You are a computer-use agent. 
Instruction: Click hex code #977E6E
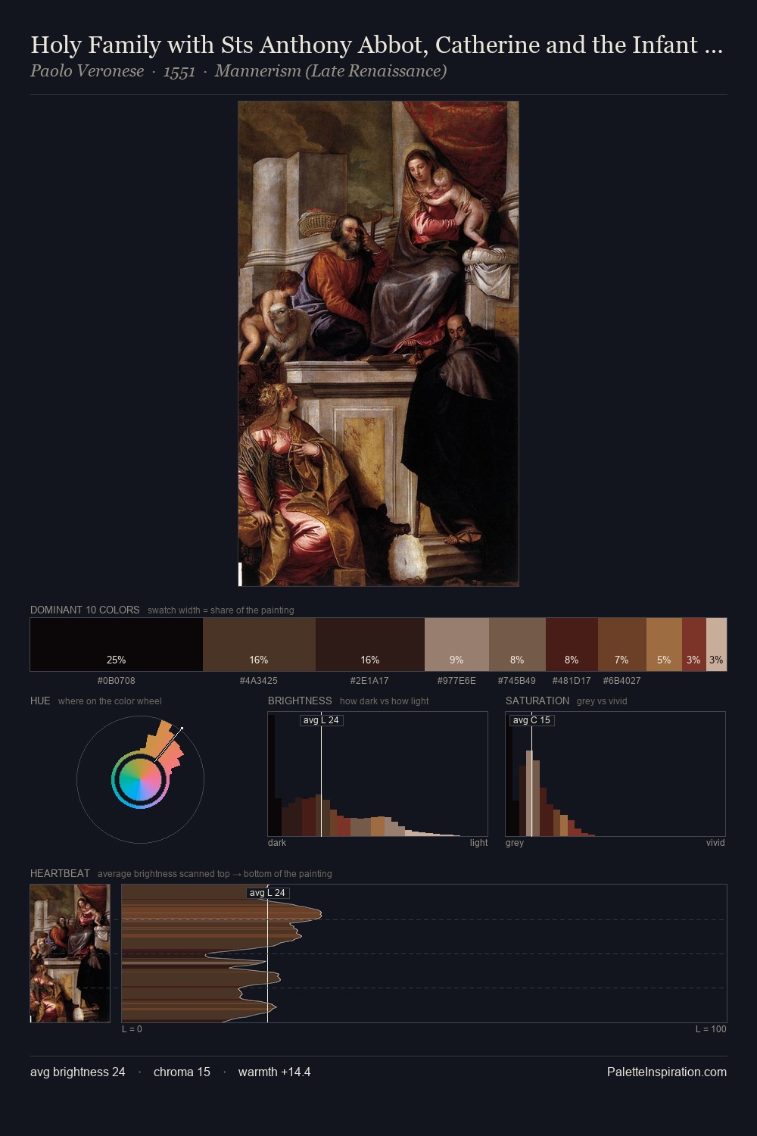[x=456, y=681]
